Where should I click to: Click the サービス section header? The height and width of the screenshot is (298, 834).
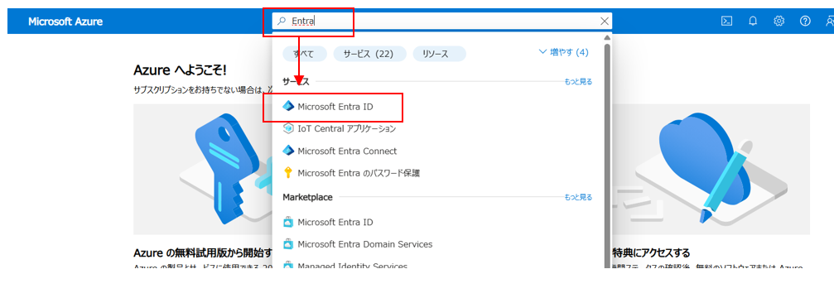(296, 81)
